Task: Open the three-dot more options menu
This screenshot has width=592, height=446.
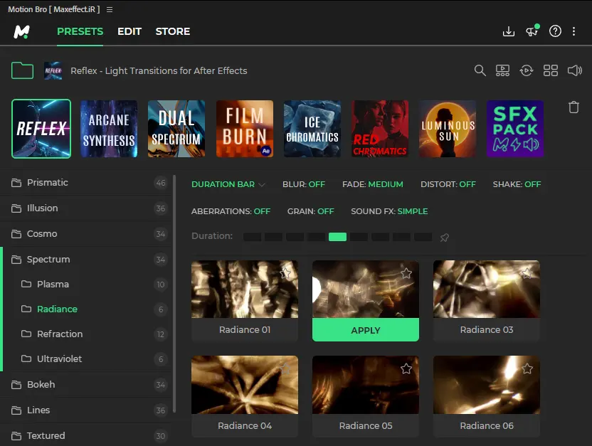Action: pyautogui.click(x=574, y=31)
